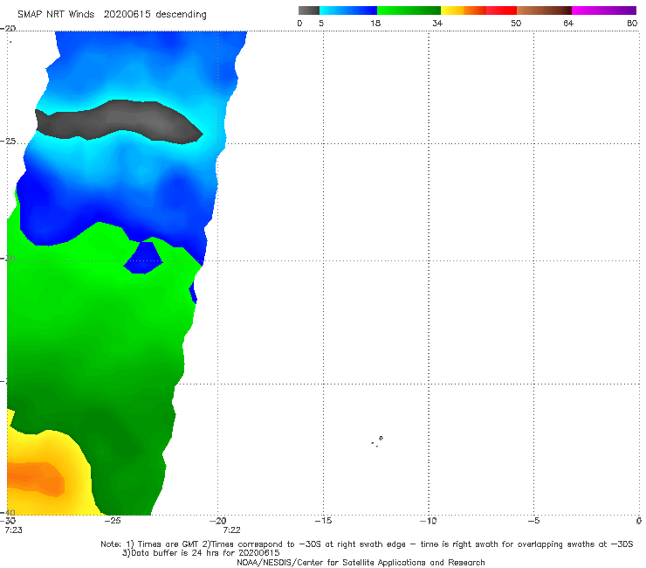Viewport: 646px width, 568px height.
Task: Click the small blue patch inside the green region
Action: pos(143,258)
